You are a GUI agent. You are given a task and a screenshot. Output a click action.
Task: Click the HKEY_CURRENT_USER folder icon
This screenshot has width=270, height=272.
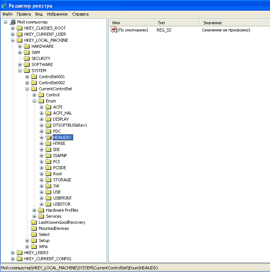click(20, 34)
